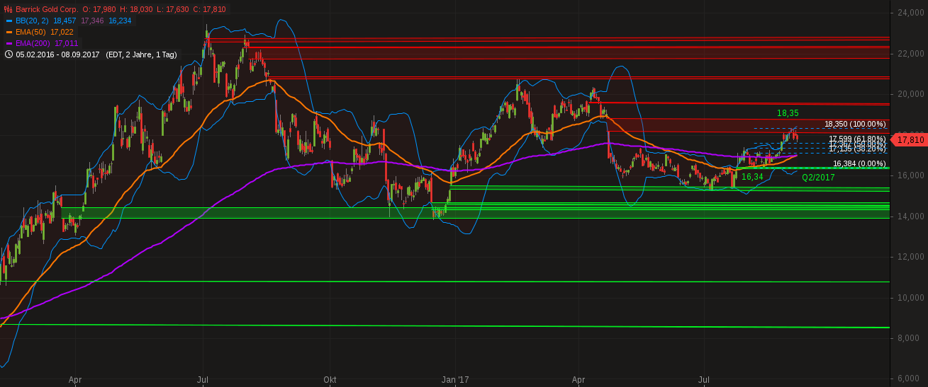Select the green 18,35 chart annotation

click(788, 113)
